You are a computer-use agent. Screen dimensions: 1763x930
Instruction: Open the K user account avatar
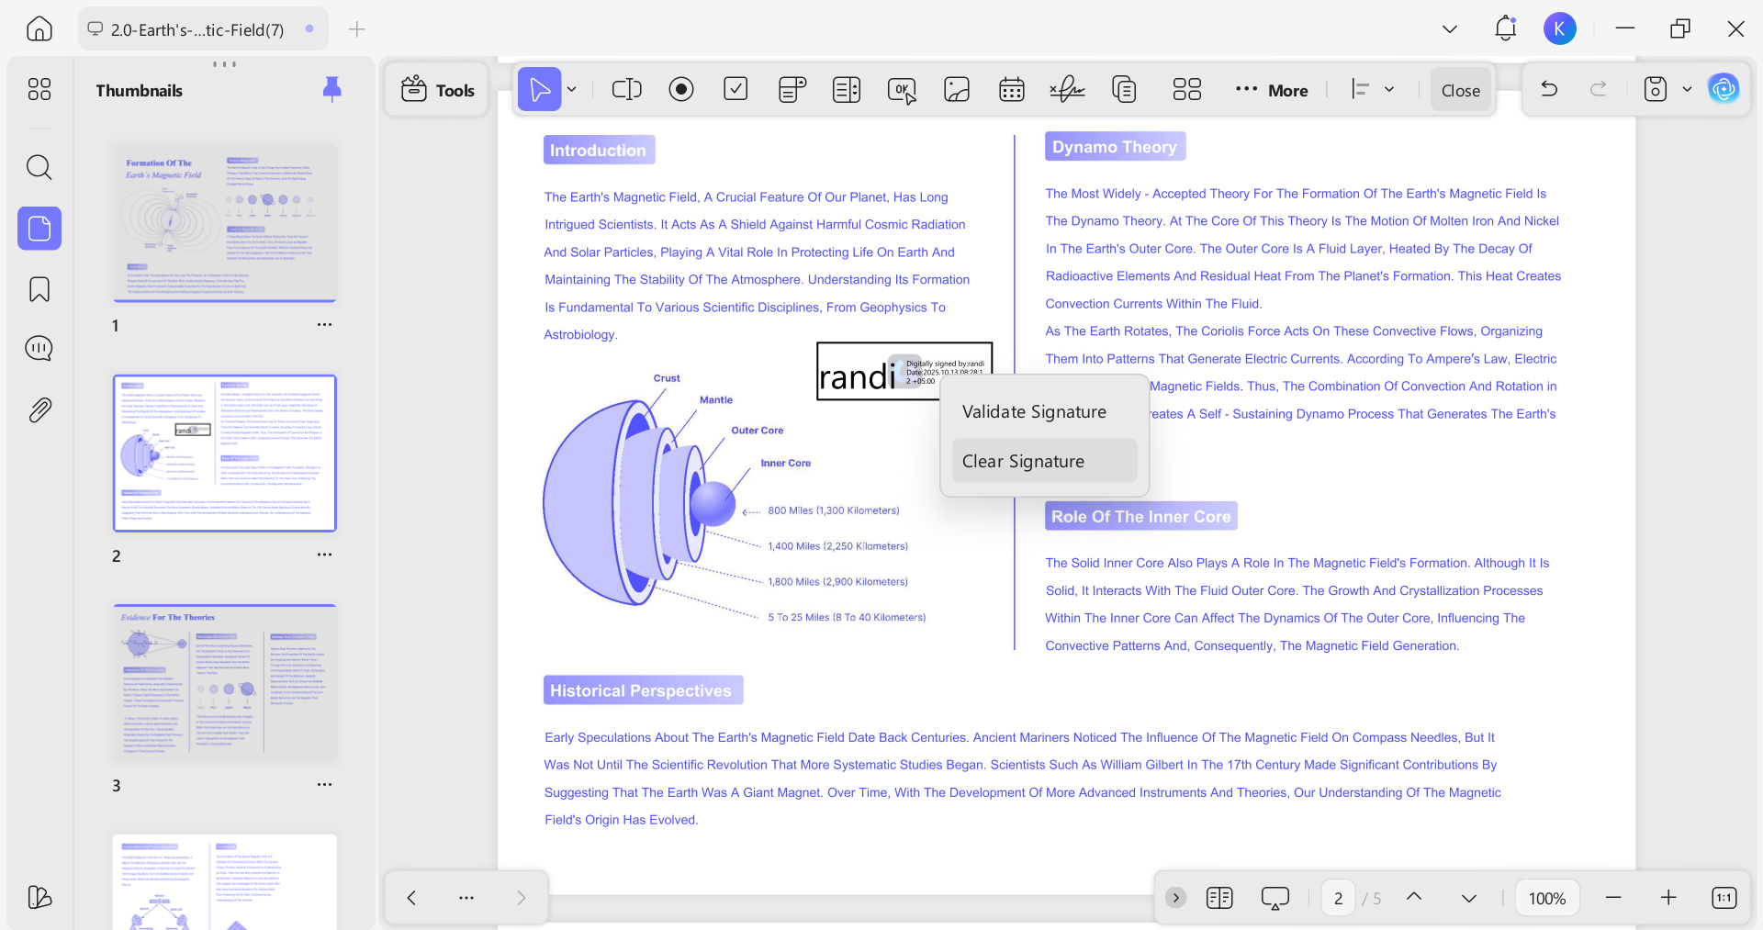tap(1559, 28)
